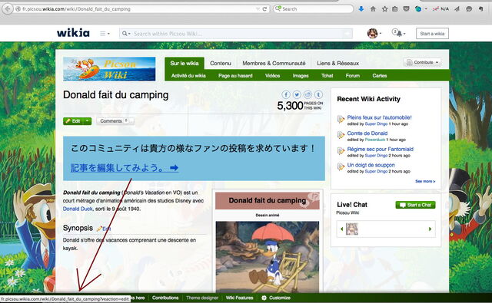
Task: Open the Images submenu item
Action: pyautogui.click(x=301, y=76)
